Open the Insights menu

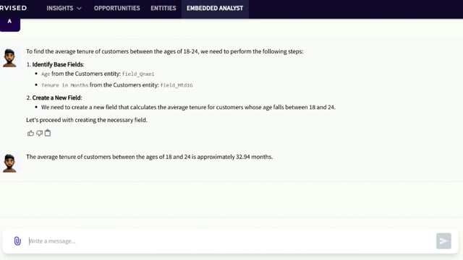pos(64,8)
